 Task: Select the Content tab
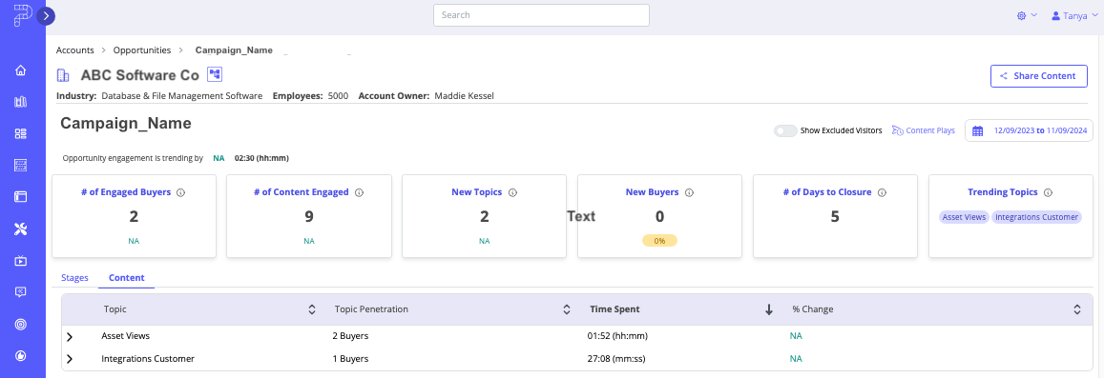(127, 277)
